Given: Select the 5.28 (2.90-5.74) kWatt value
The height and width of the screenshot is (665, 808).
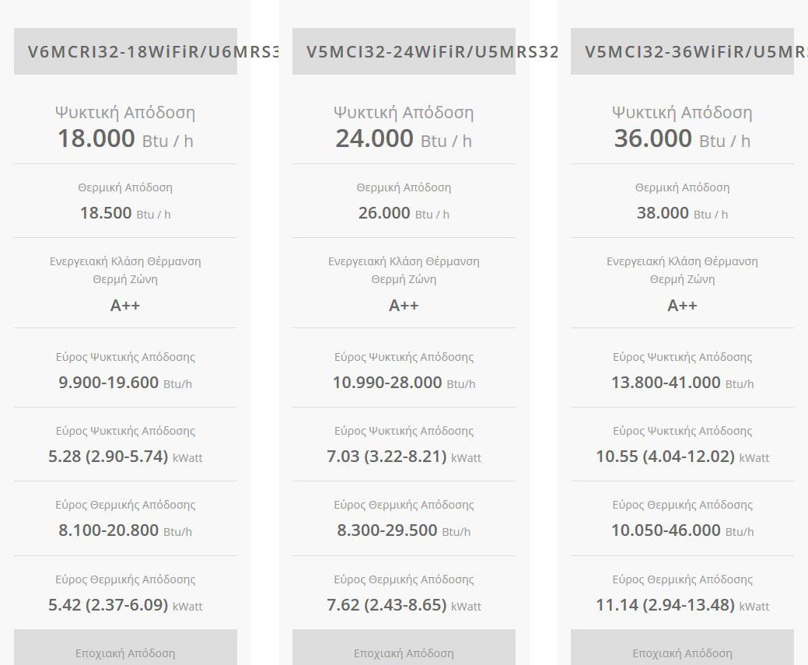Looking at the screenshot, I should (125, 457).
